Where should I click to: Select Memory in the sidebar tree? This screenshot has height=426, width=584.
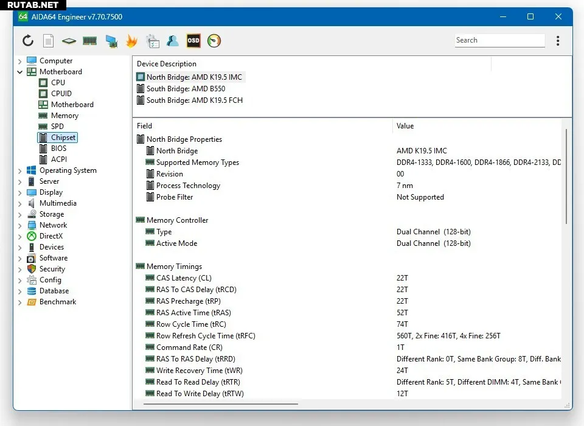click(59, 116)
